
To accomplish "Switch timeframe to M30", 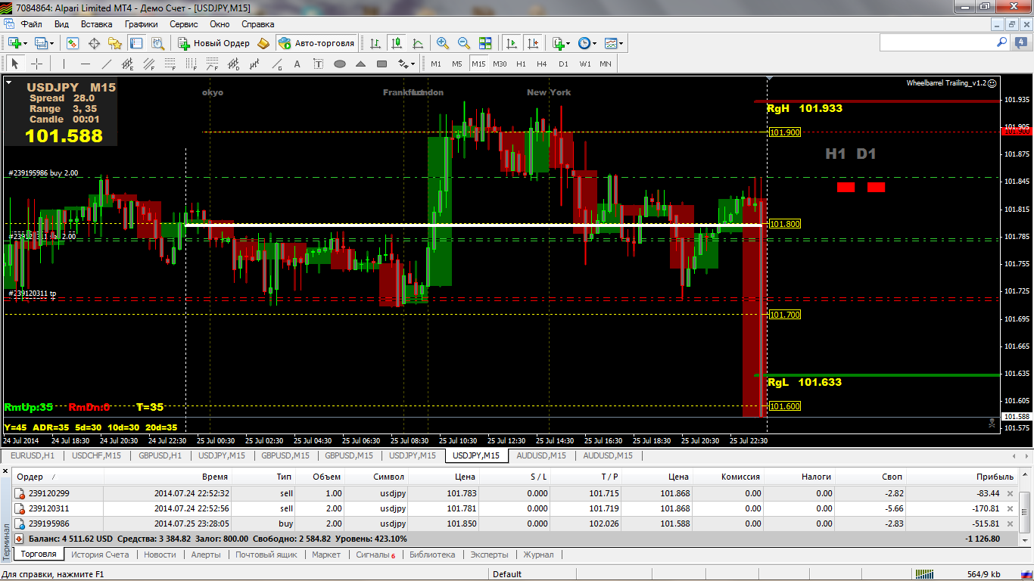I will pos(500,64).
